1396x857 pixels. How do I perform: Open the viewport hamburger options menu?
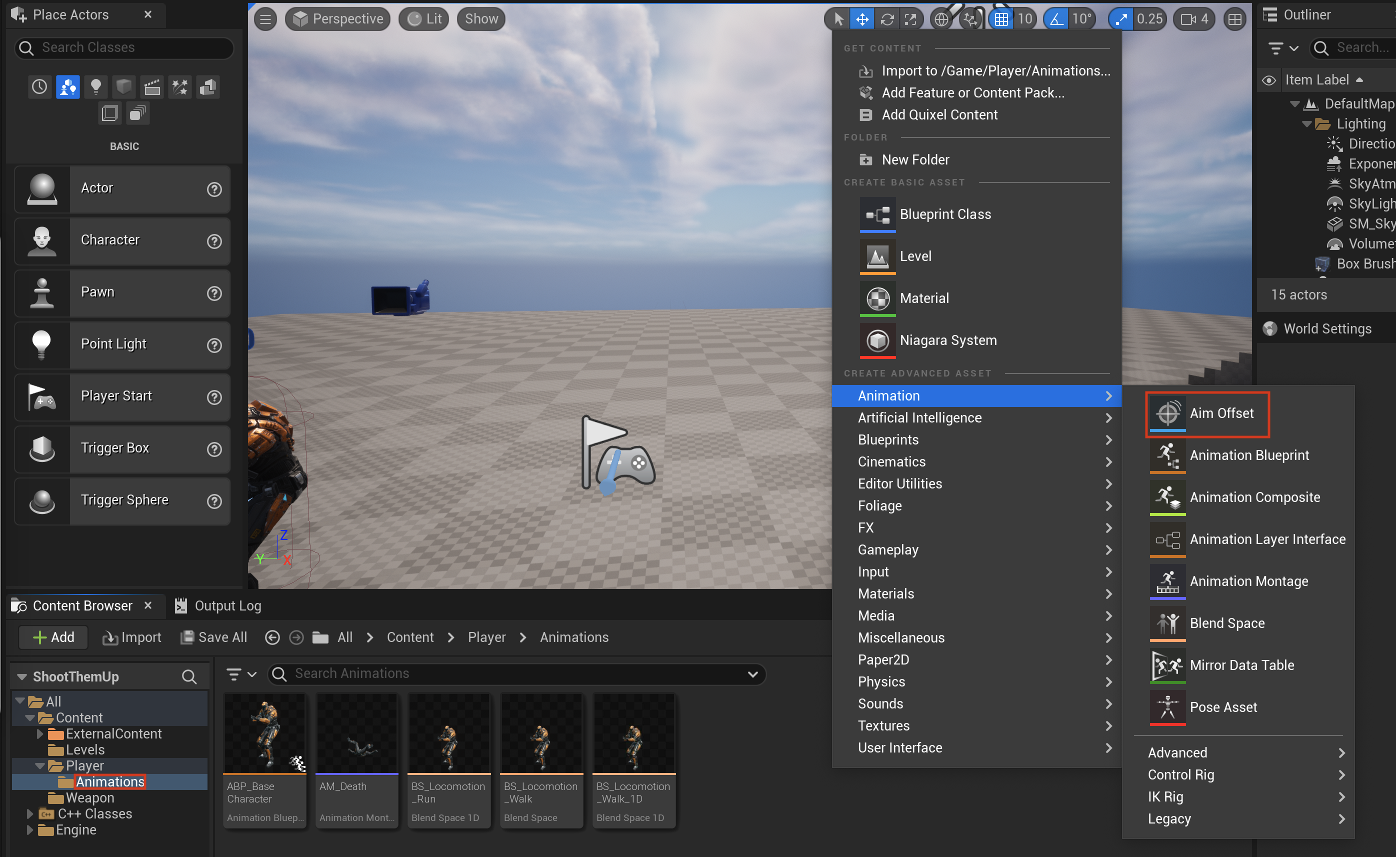tap(265, 18)
